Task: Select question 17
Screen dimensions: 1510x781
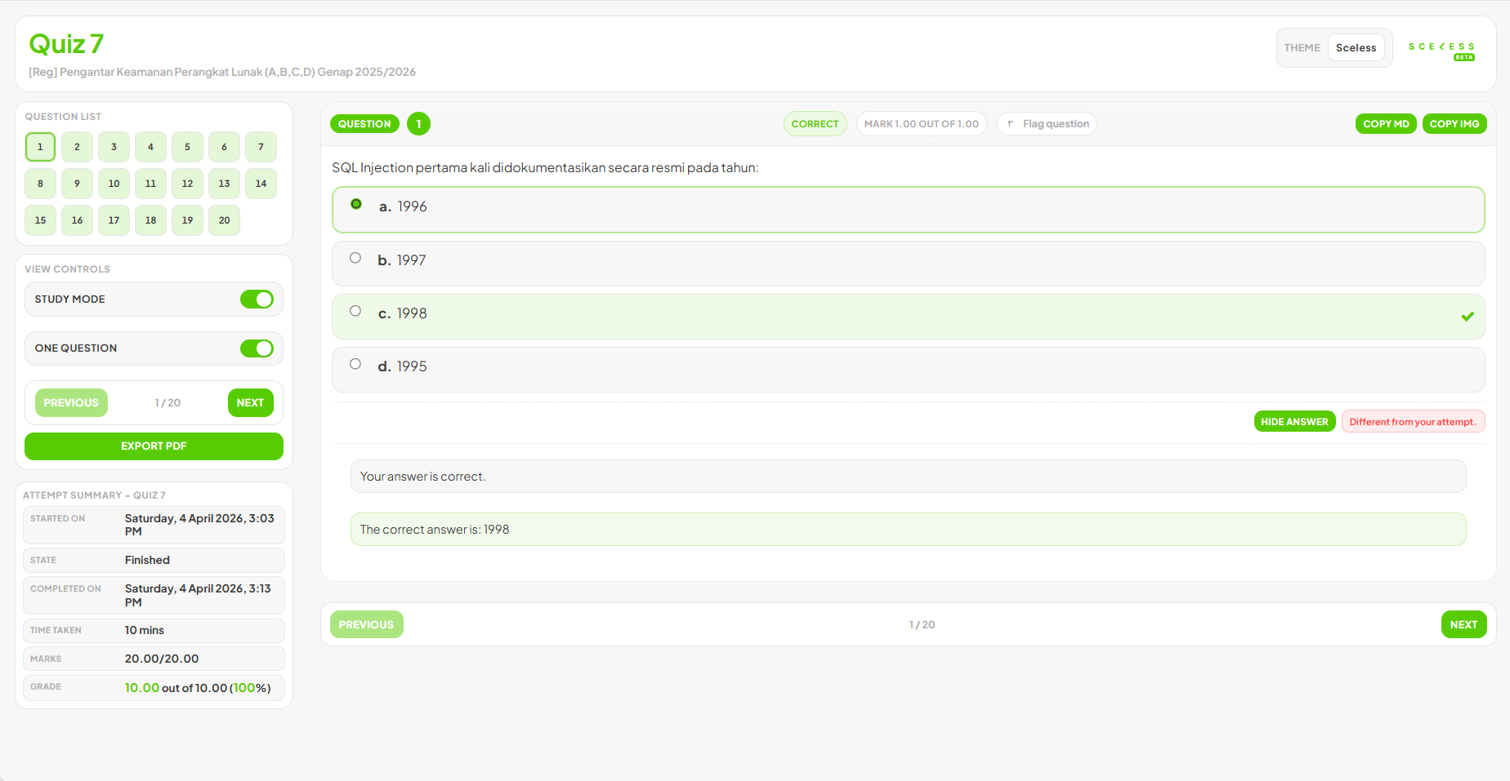Action: [114, 220]
